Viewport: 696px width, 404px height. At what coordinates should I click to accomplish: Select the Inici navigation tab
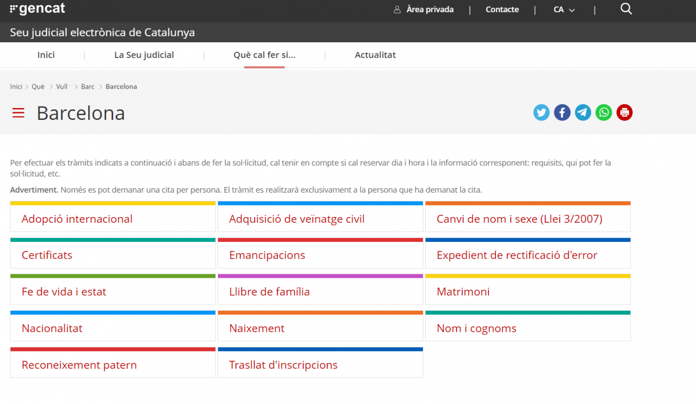point(46,55)
